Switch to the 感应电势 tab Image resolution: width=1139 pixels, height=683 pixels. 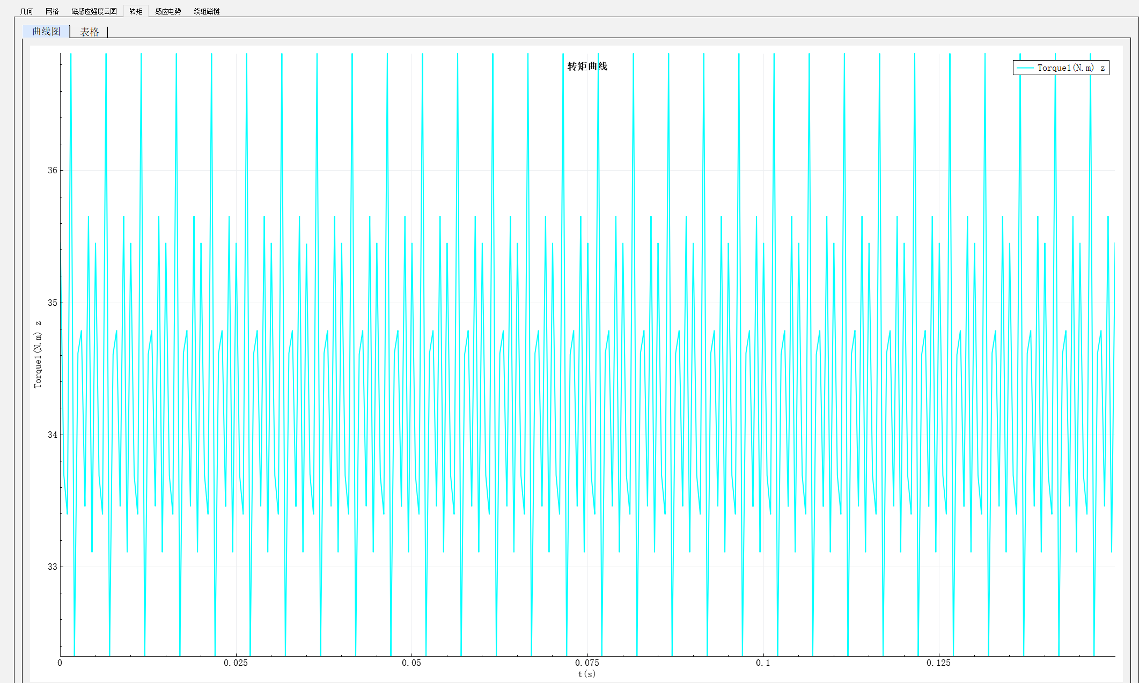coord(168,11)
